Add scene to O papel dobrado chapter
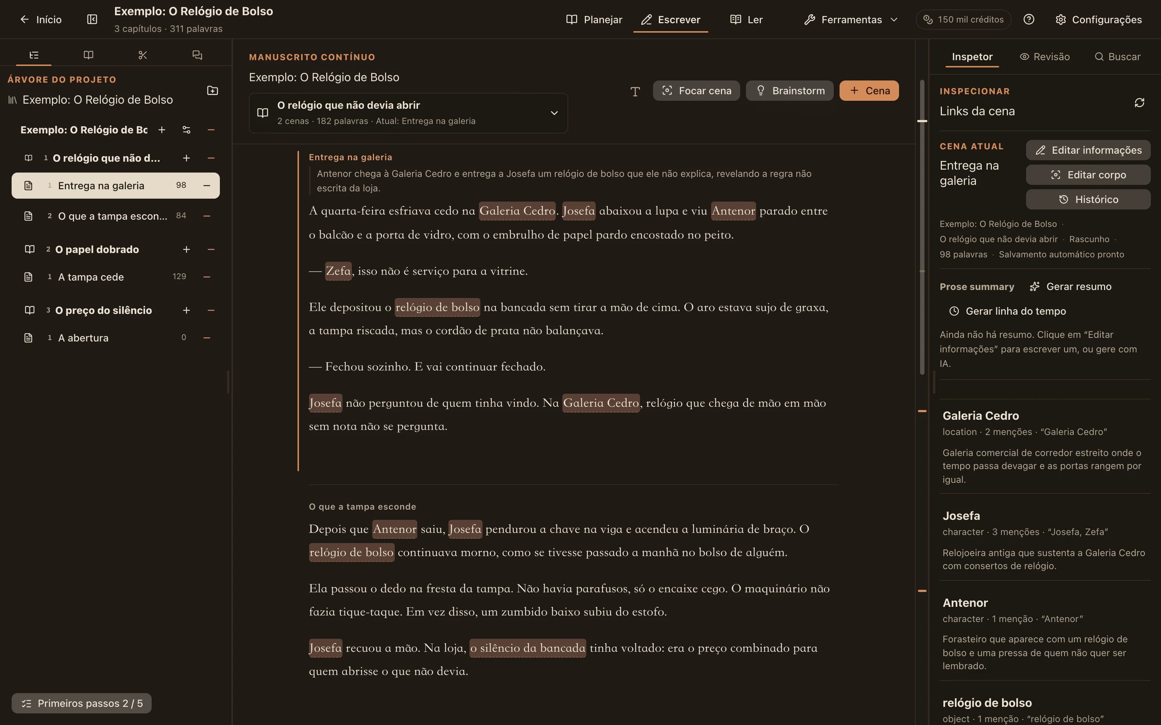 [x=186, y=249]
